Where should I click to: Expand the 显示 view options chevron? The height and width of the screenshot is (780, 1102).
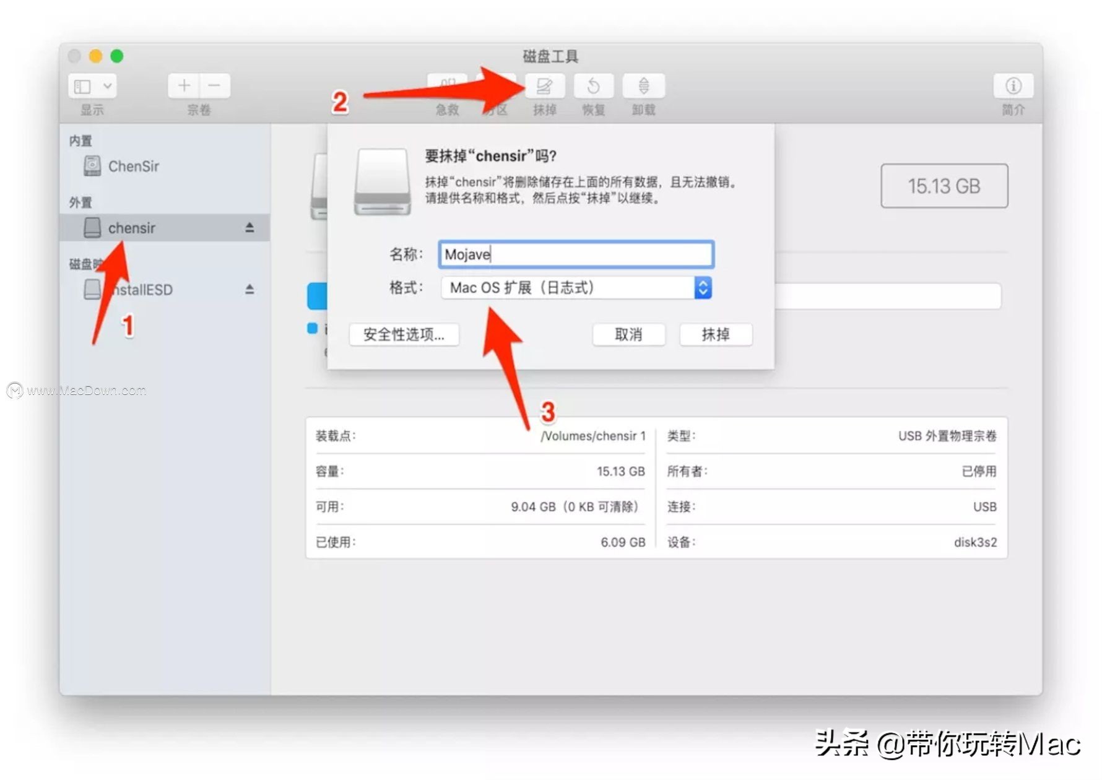point(108,85)
